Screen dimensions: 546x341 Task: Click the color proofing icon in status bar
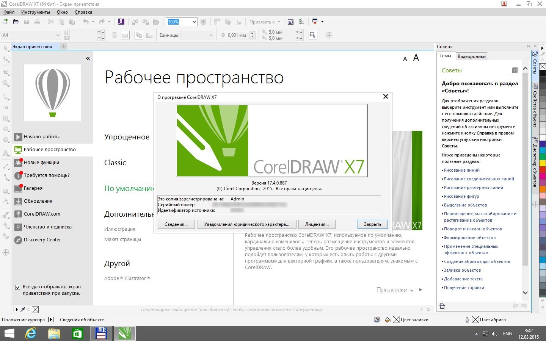point(377,319)
